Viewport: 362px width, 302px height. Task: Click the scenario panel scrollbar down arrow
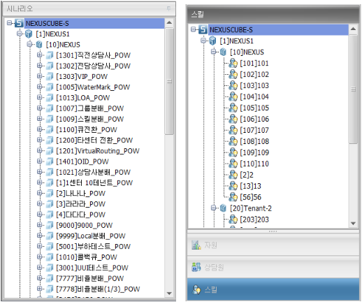pyautogui.click(x=169, y=294)
